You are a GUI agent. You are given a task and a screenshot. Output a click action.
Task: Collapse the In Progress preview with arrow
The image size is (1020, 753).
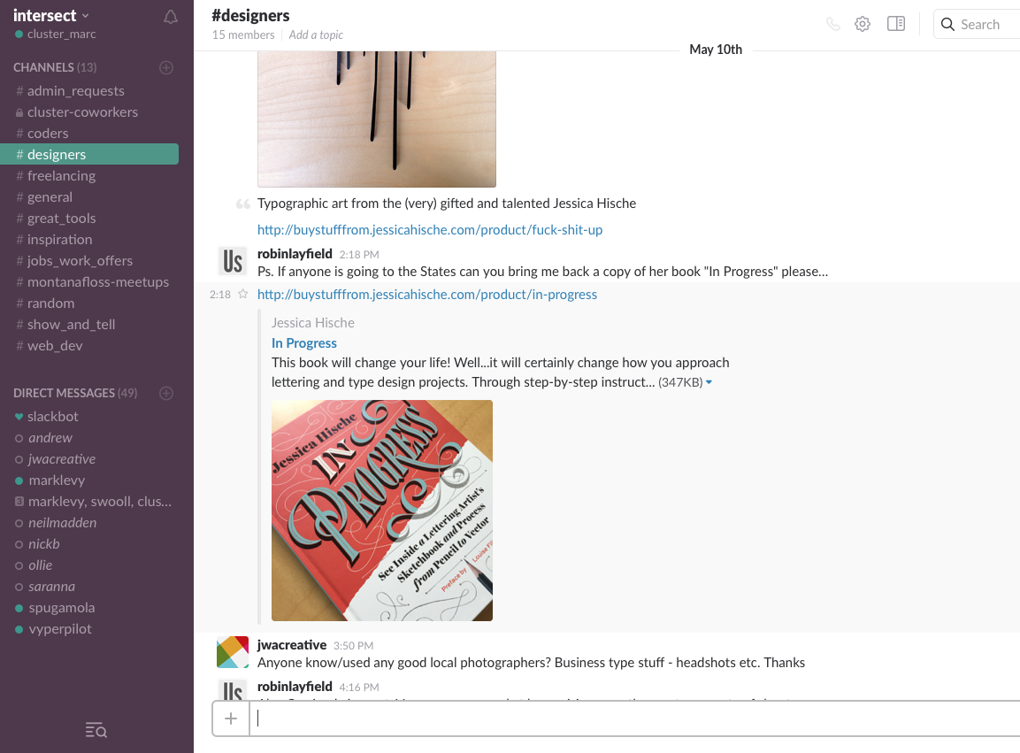pos(709,382)
